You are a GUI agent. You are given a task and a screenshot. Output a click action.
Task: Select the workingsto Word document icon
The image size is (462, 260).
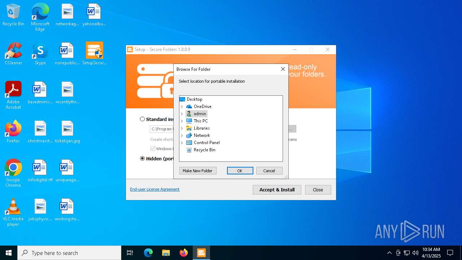point(67,210)
